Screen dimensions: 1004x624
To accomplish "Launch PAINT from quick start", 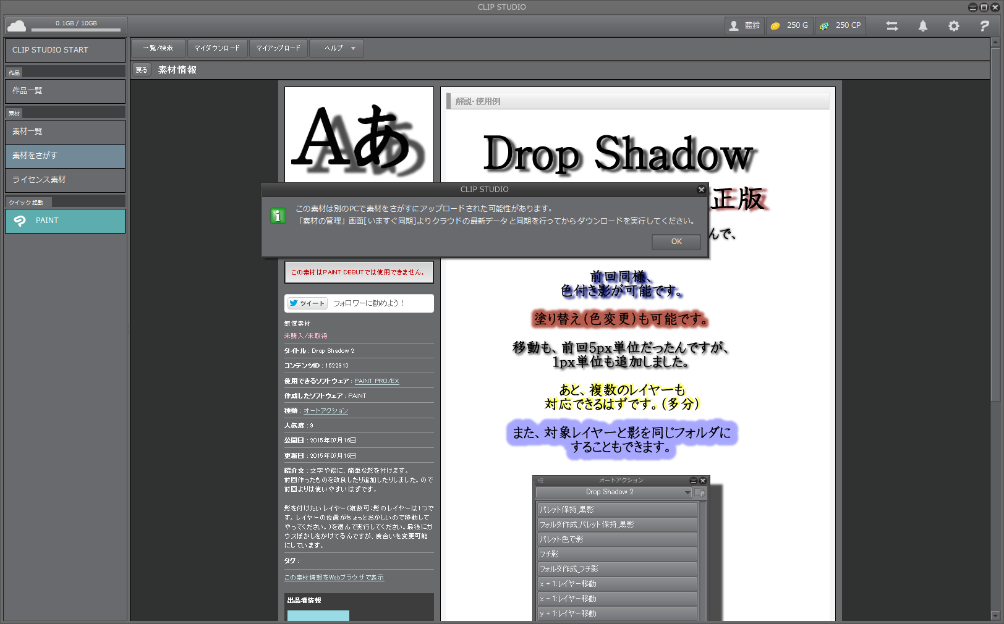I will pyautogui.click(x=65, y=221).
